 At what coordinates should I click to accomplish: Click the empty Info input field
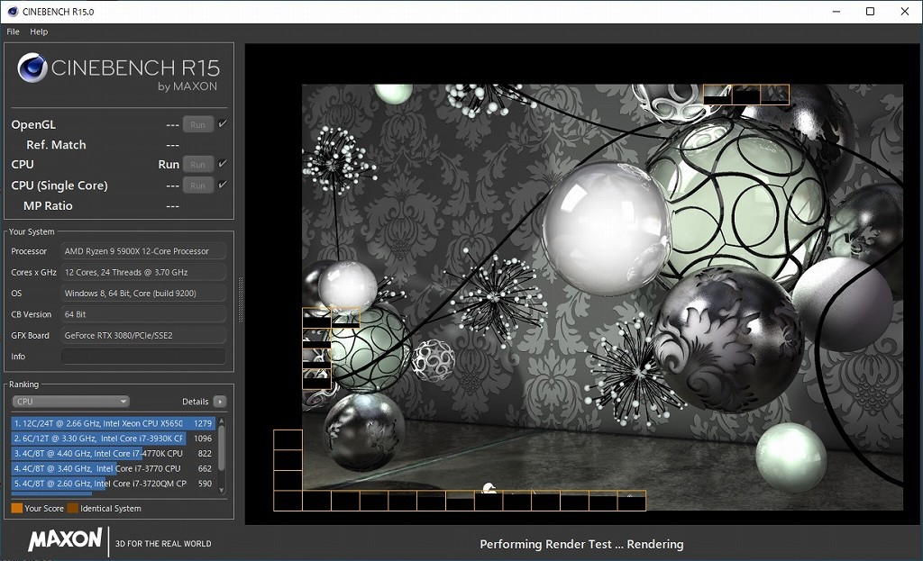click(143, 357)
